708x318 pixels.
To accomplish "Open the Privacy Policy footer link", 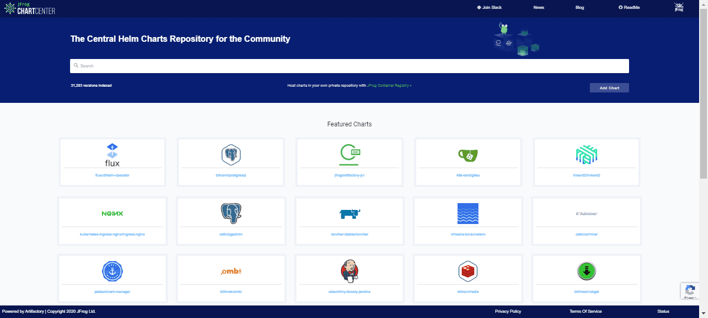I will 508,311.
